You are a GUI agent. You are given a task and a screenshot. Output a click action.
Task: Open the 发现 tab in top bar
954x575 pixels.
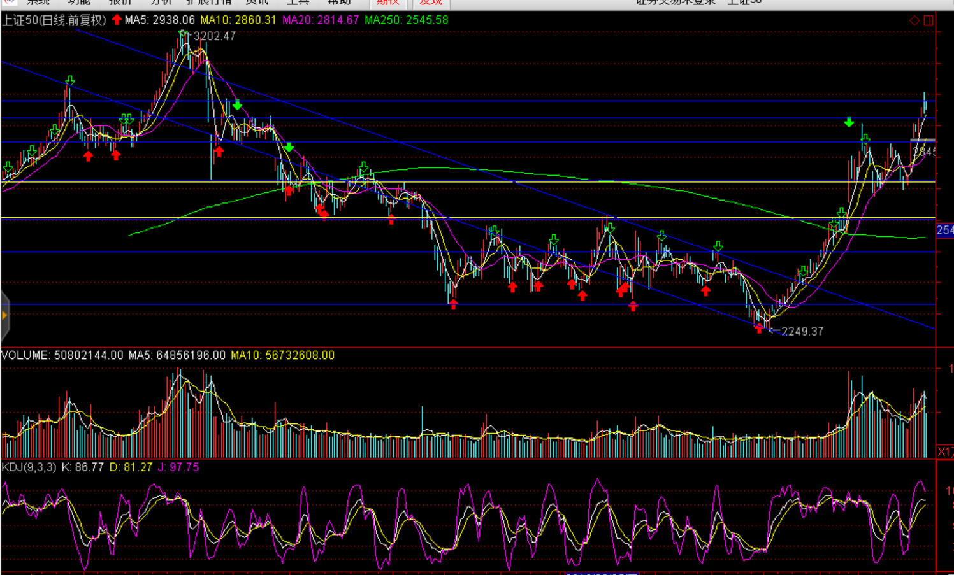click(431, 3)
